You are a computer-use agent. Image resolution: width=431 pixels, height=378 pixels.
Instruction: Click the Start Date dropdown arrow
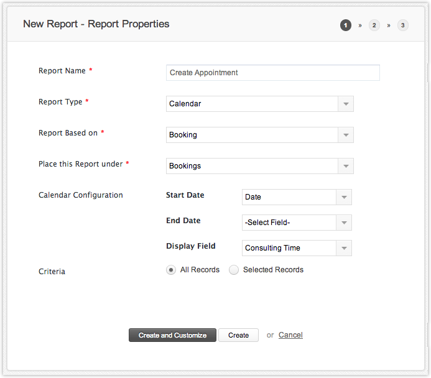click(344, 197)
